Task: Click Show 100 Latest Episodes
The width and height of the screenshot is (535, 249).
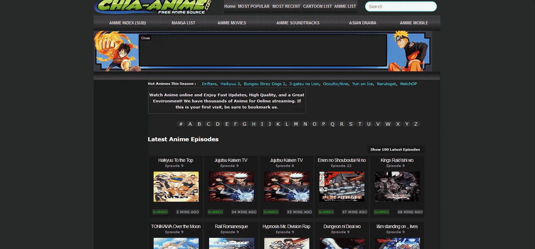Action: tap(395, 149)
